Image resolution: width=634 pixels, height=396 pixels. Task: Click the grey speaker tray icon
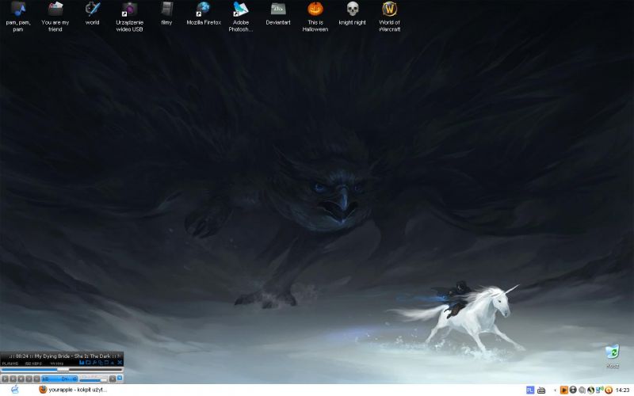pyautogui.click(x=582, y=390)
